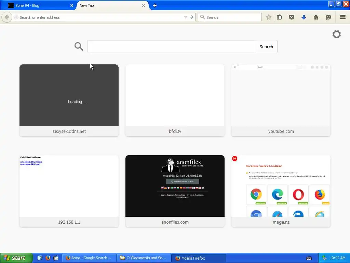Click the mega.nz label
This screenshot has width=350, height=263.
(x=281, y=222)
